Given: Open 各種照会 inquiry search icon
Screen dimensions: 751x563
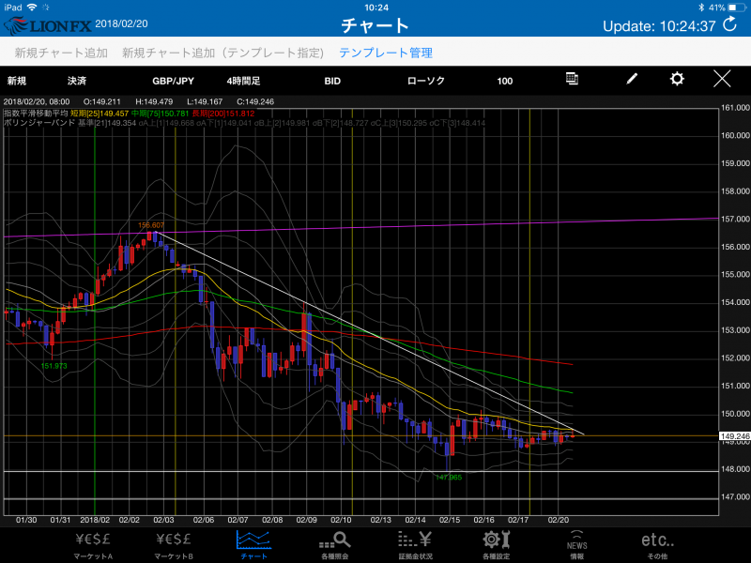Looking at the screenshot, I should (335, 543).
